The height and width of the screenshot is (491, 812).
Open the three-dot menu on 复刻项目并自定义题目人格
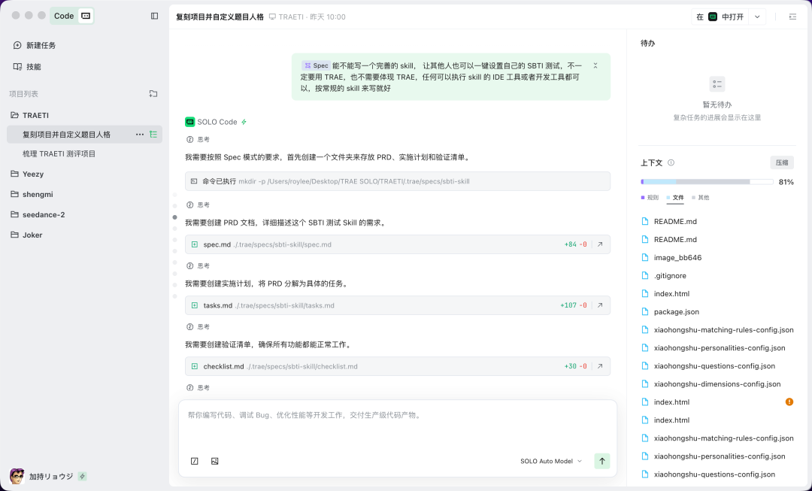(140, 133)
